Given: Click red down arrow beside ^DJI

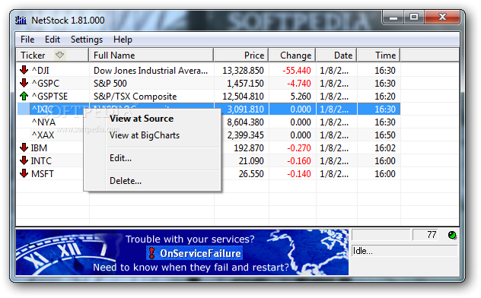Looking at the screenshot, I should coord(24,70).
